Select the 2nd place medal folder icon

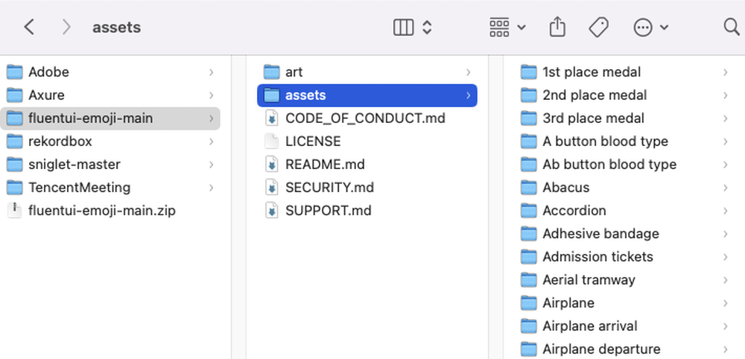point(529,95)
